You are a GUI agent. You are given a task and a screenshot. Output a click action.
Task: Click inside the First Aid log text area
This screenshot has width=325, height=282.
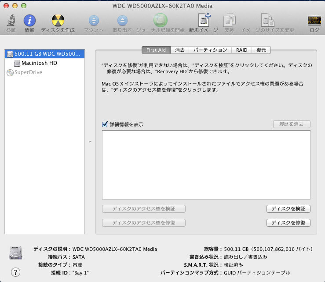coord(206,165)
